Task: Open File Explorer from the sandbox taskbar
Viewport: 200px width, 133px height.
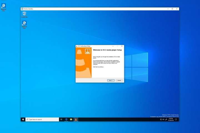Action: 71,119
